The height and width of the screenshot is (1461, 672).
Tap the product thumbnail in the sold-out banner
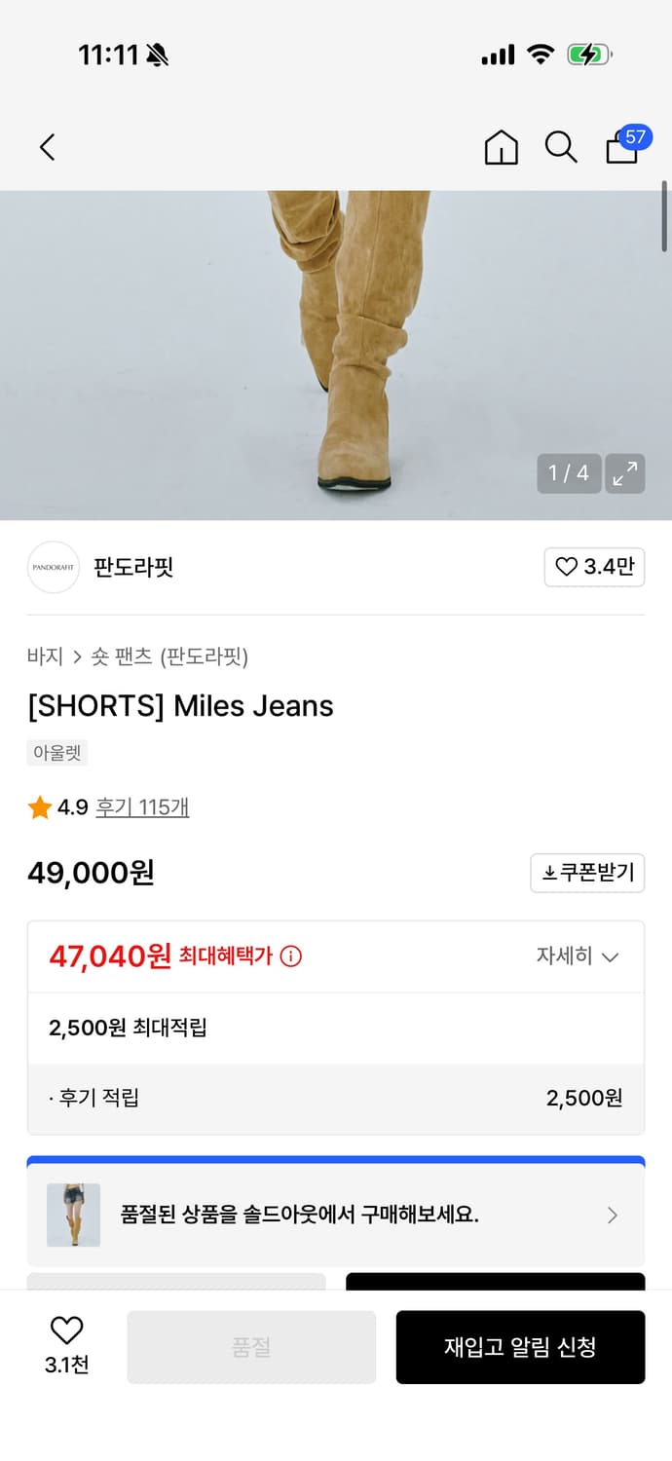[x=72, y=1215]
